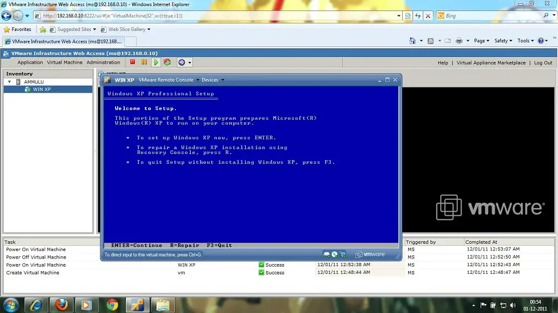Click the address bar URL field

[x=215, y=16]
